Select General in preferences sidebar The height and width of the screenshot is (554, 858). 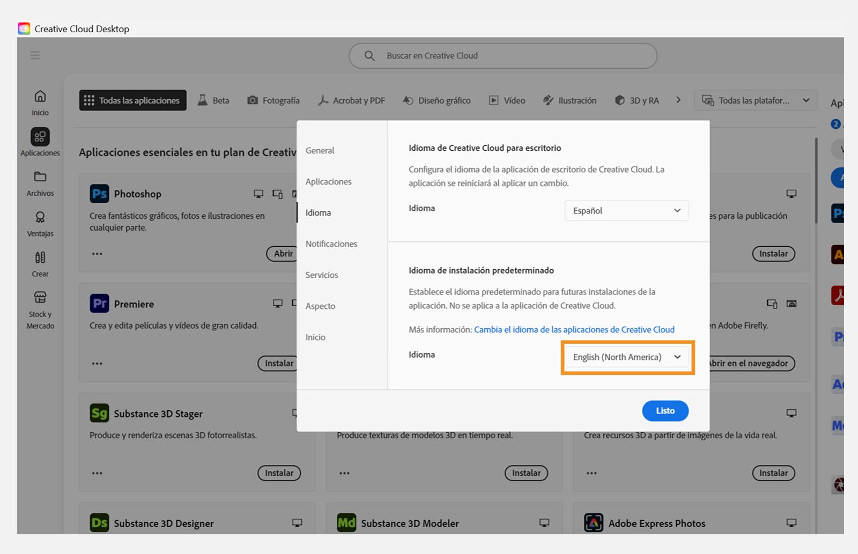click(320, 151)
